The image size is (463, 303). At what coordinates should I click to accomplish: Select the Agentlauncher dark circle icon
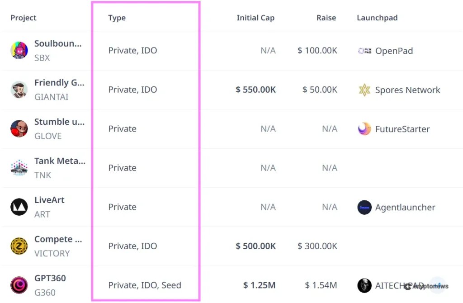pyautogui.click(x=364, y=207)
